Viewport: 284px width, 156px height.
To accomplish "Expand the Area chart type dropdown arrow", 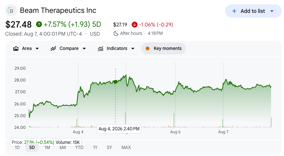I will [37, 48].
